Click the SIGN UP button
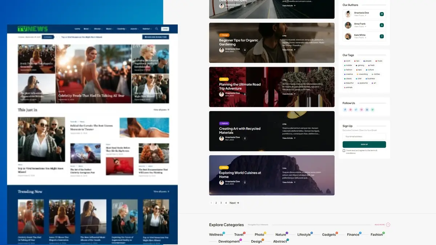436x245 pixels. coord(364,144)
